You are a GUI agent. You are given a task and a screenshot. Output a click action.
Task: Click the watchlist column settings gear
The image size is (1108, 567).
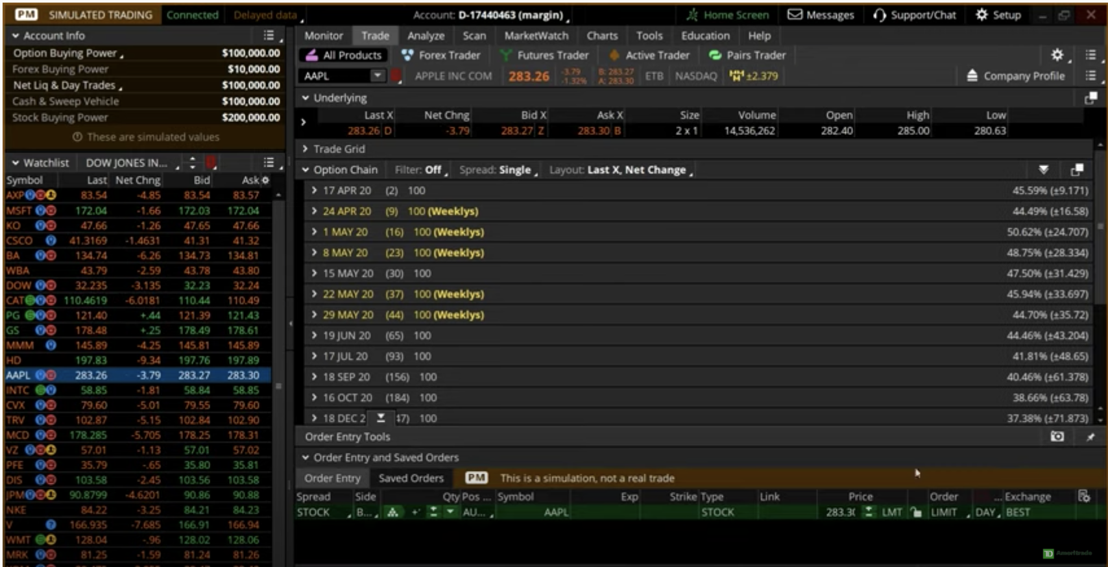click(x=265, y=180)
